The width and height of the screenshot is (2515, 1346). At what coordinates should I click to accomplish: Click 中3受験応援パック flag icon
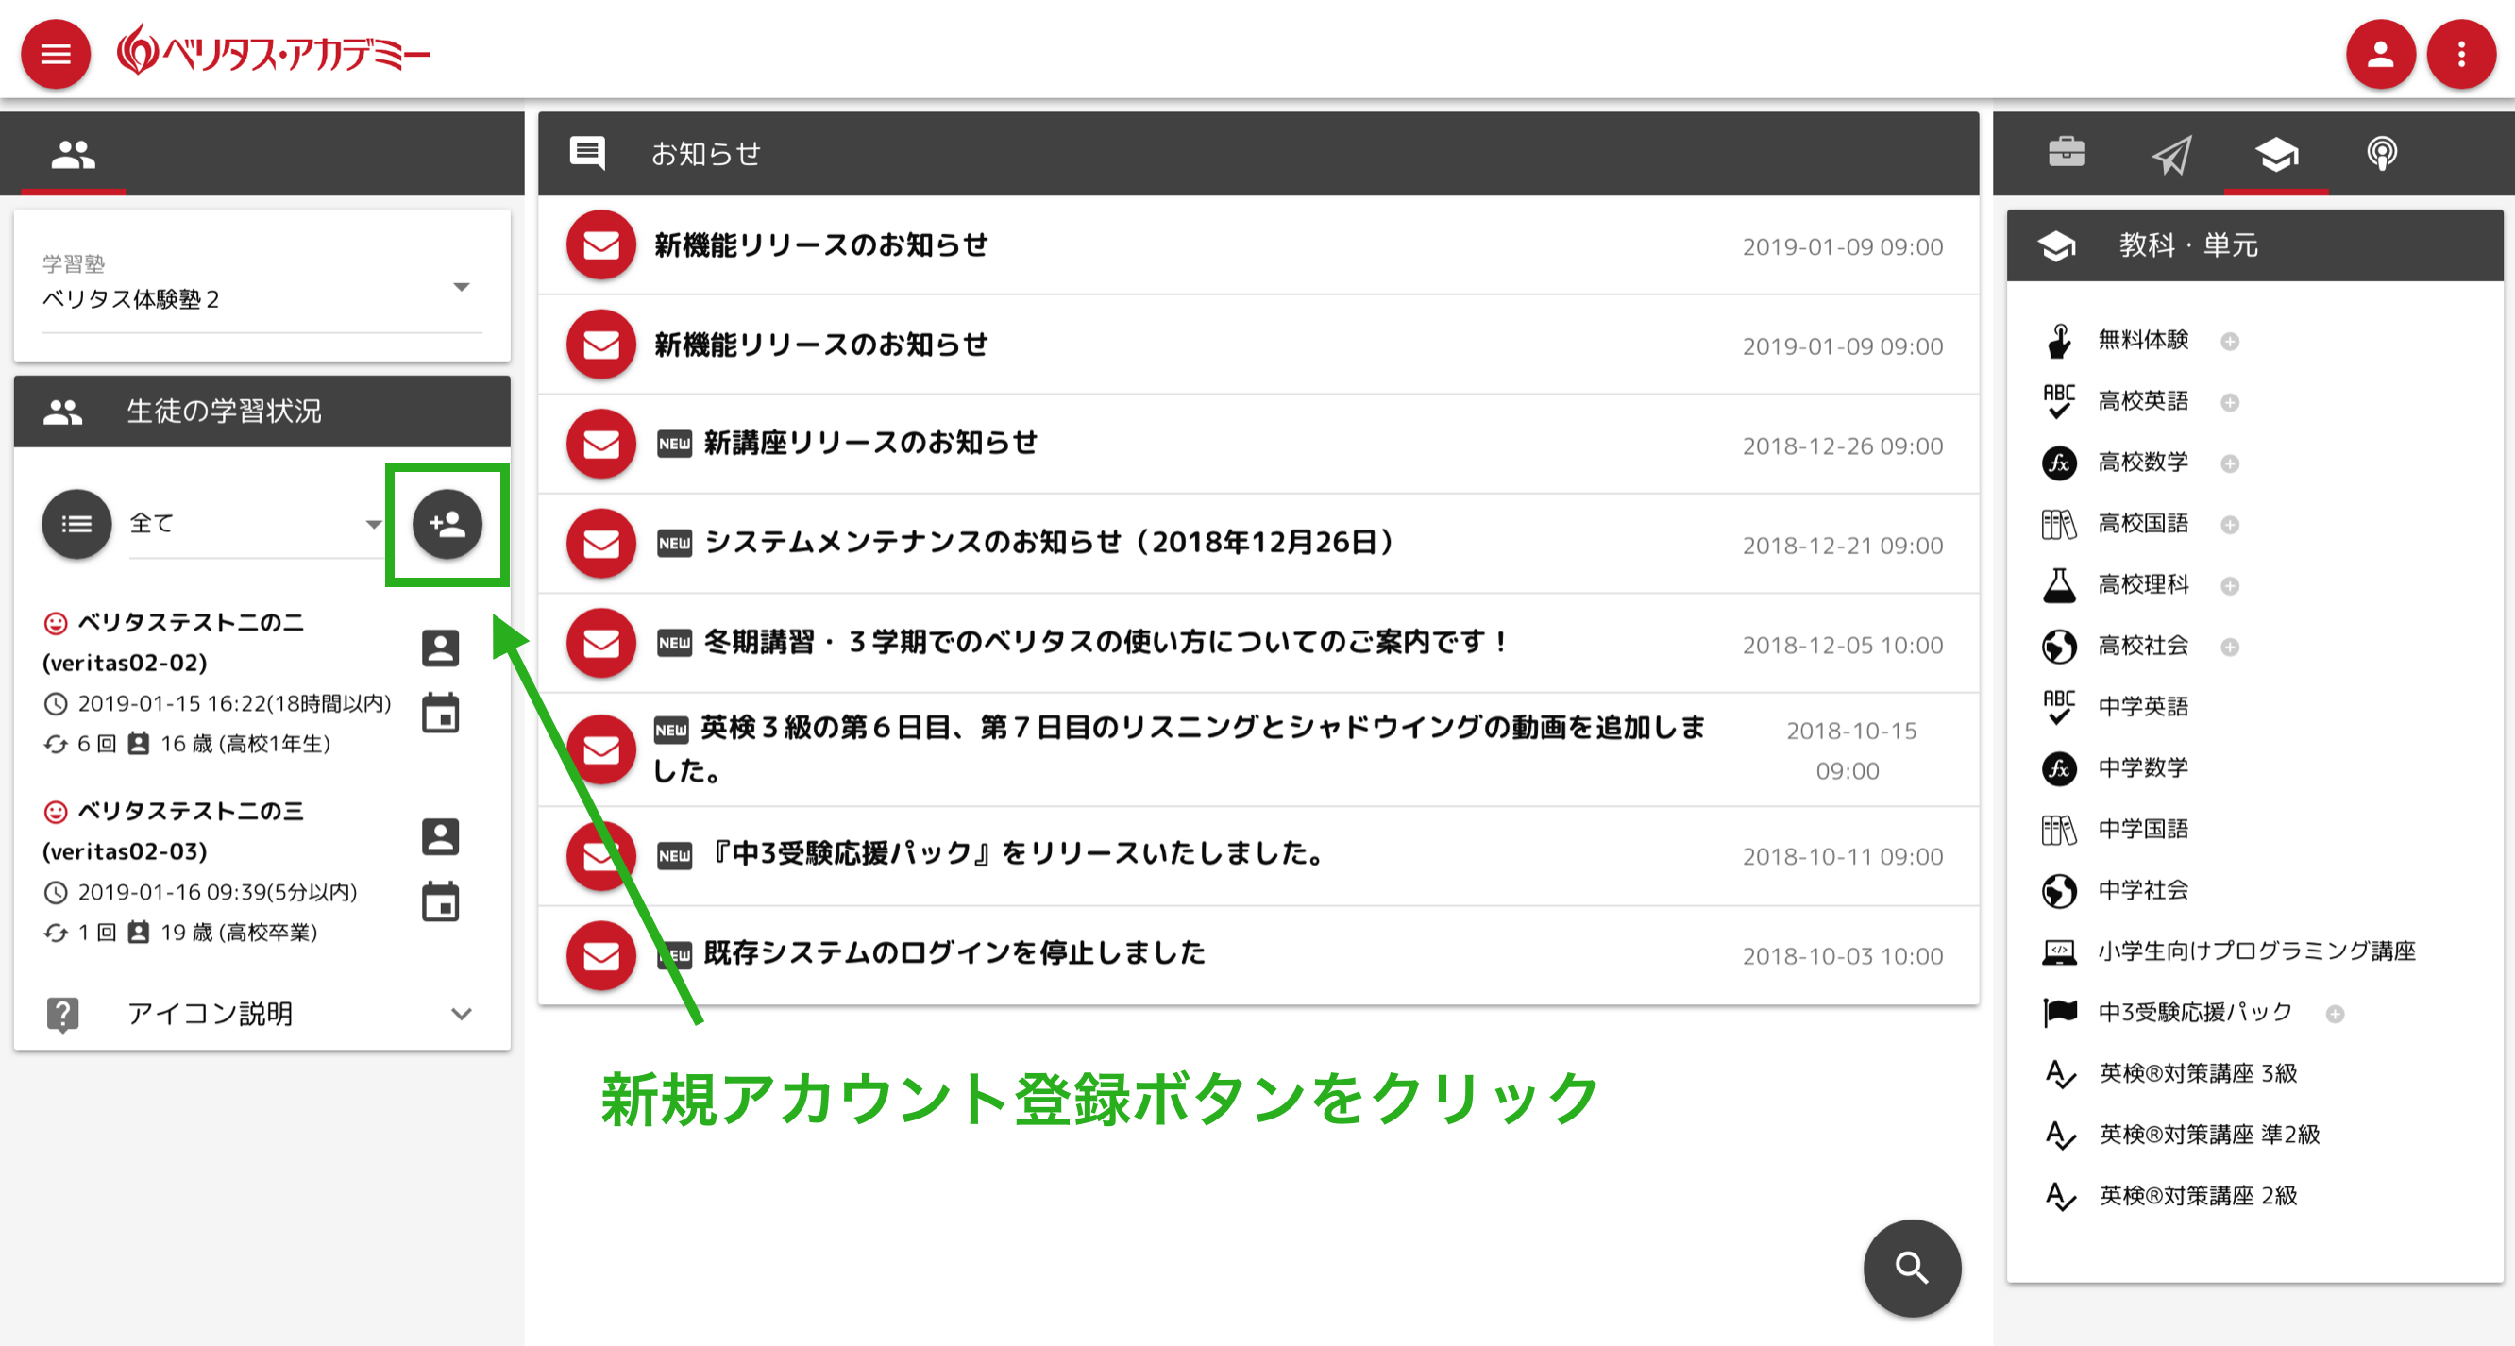(2059, 1012)
